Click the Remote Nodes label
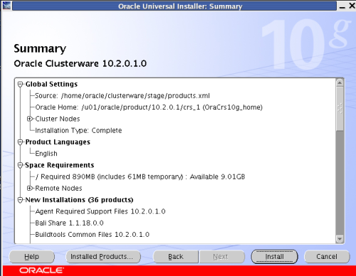 (58, 189)
